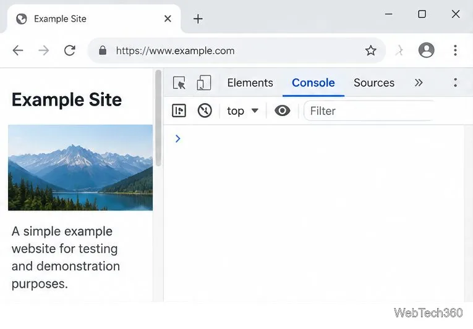The height and width of the screenshot is (329, 473).
Task: Click the address bar URL
Action: (x=175, y=51)
